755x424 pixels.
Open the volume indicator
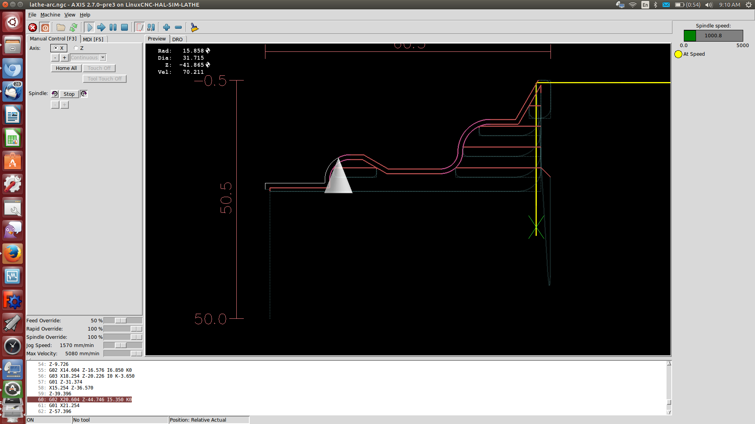click(x=709, y=5)
